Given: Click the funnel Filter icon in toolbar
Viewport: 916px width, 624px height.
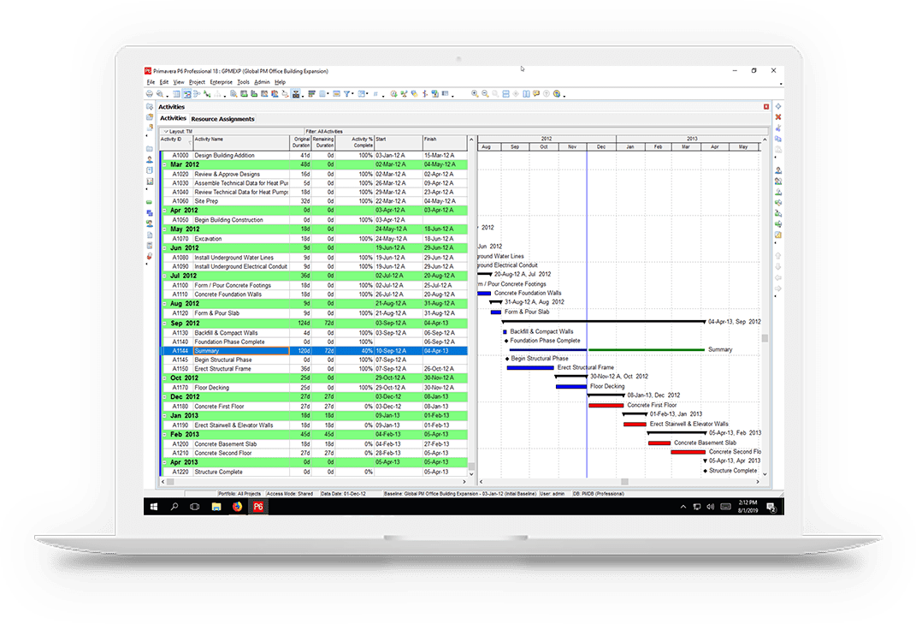Looking at the screenshot, I should tap(347, 93).
